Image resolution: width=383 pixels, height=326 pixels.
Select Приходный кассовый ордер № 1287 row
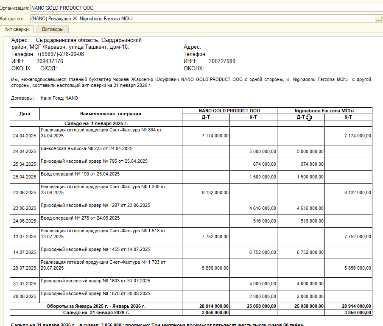(191, 208)
